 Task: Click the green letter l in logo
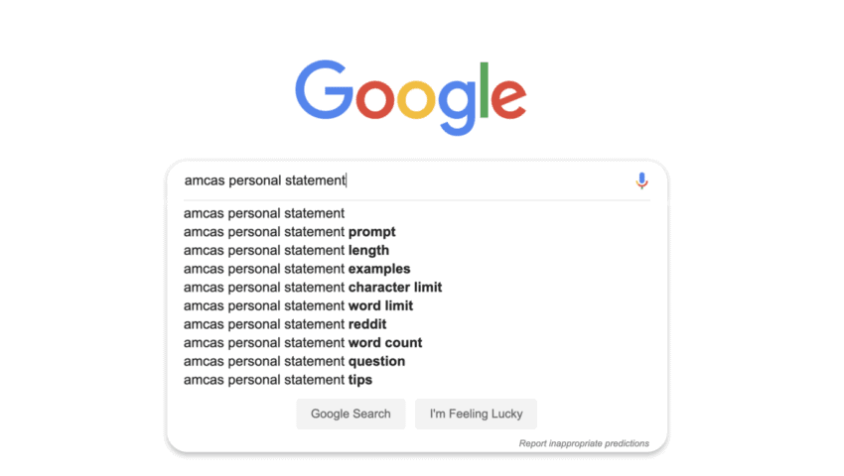485,89
